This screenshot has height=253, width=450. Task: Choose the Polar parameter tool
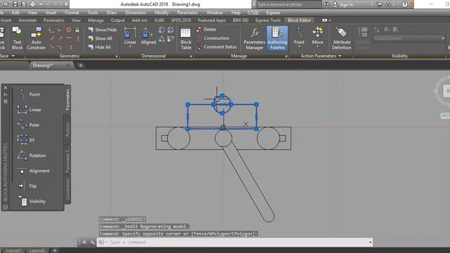pyautogui.click(x=29, y=125)
